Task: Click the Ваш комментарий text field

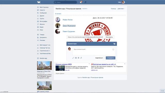Action: (94, 51)
